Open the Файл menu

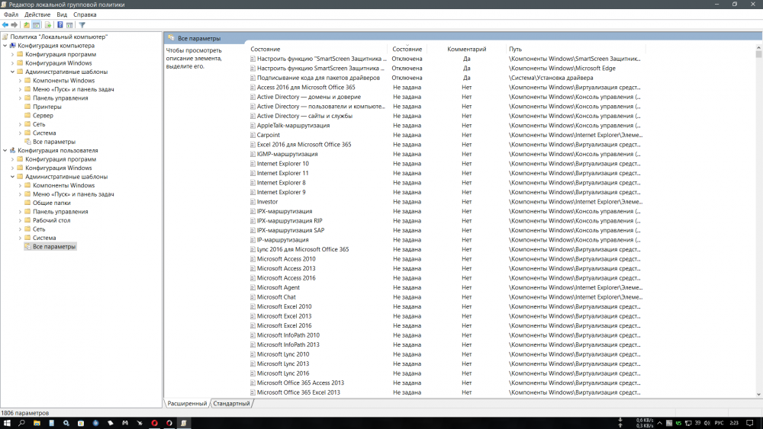tap(11, 14)
